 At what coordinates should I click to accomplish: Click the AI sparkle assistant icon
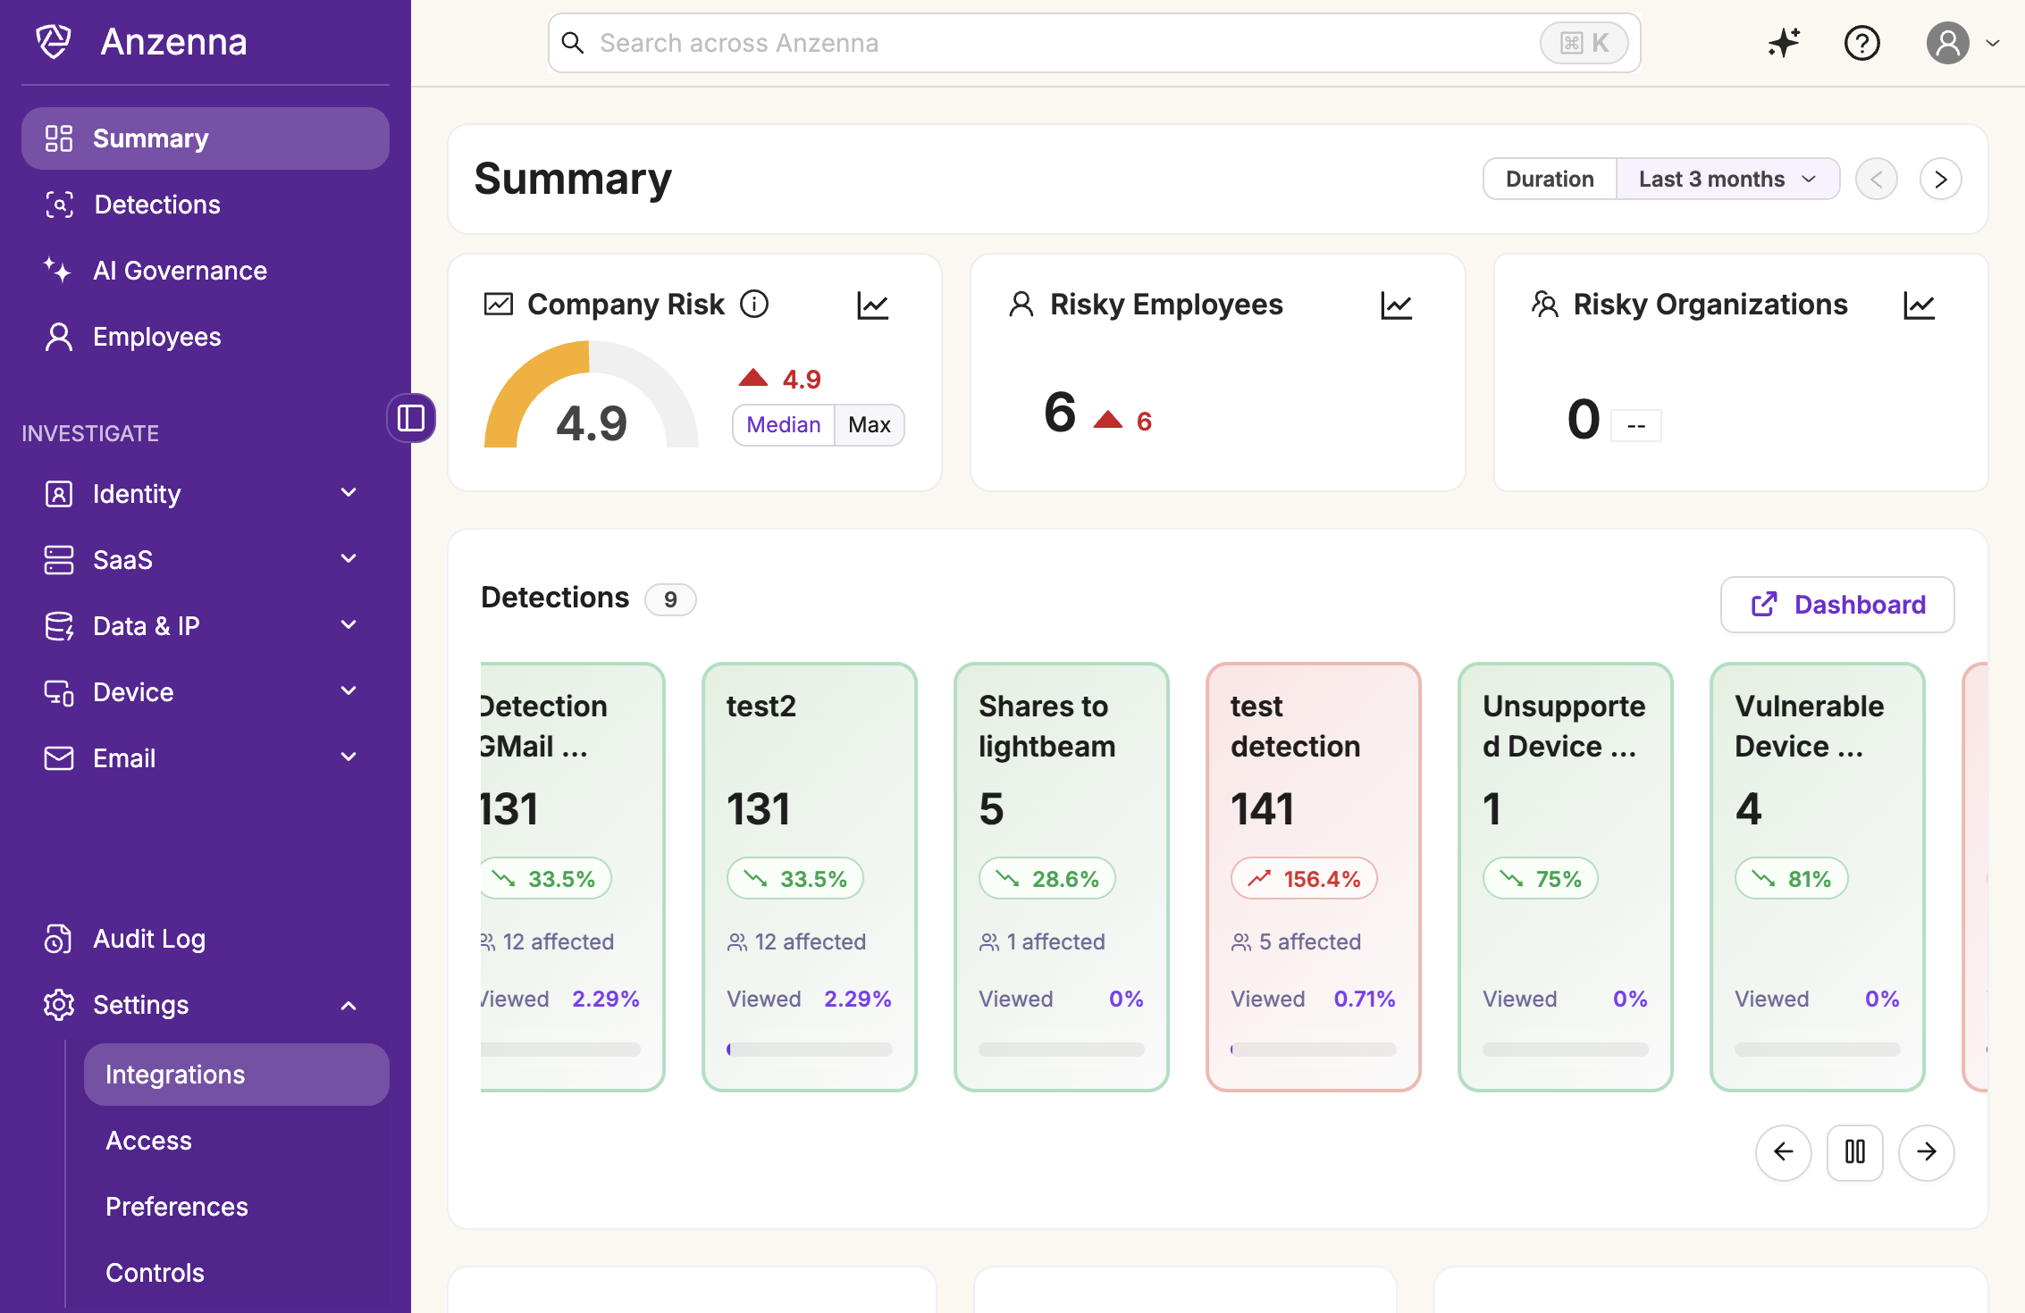1784,43
